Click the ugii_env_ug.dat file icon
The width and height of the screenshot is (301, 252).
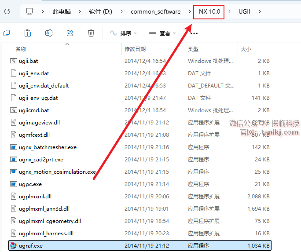click(x=14, y=98)
